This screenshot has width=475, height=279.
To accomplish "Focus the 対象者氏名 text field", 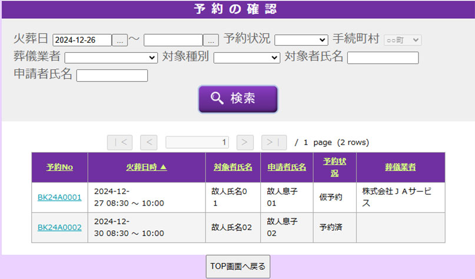I will [383, 58].
